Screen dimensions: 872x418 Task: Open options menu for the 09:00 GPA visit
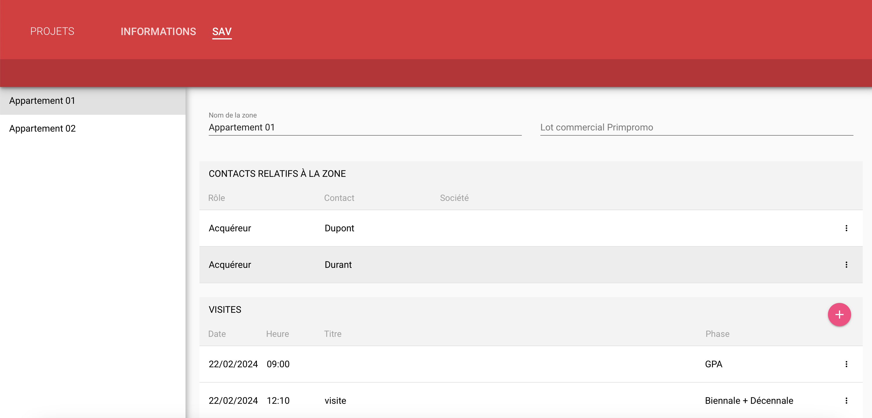coord(846,364)
